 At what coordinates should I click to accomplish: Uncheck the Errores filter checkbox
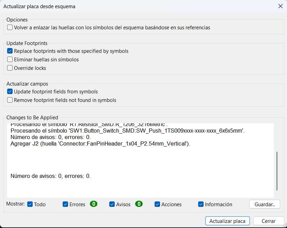point(65,204)
